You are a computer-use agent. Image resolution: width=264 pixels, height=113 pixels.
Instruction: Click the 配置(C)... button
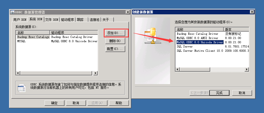point(115,49)
